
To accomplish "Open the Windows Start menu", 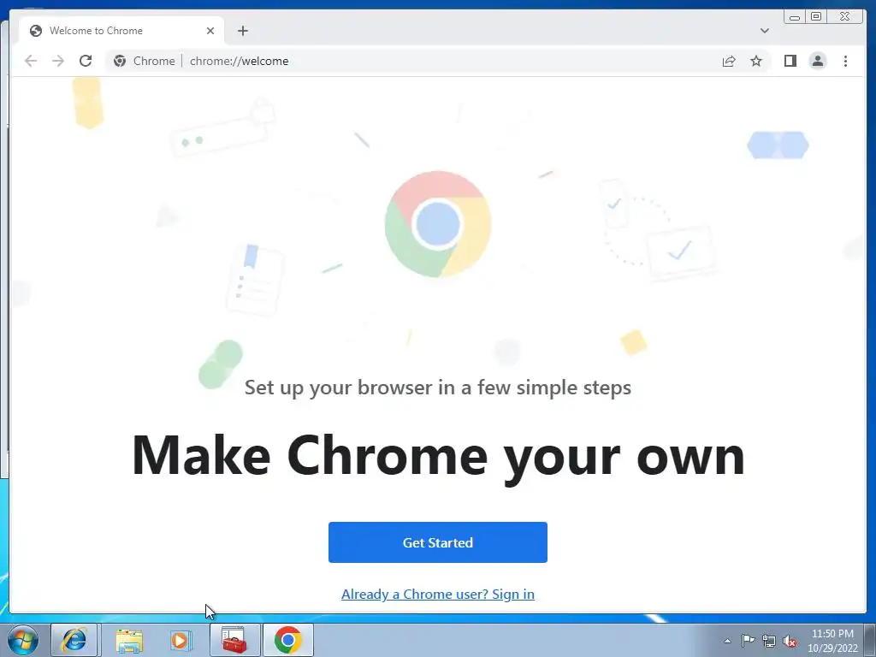I will tap(23, 640).
